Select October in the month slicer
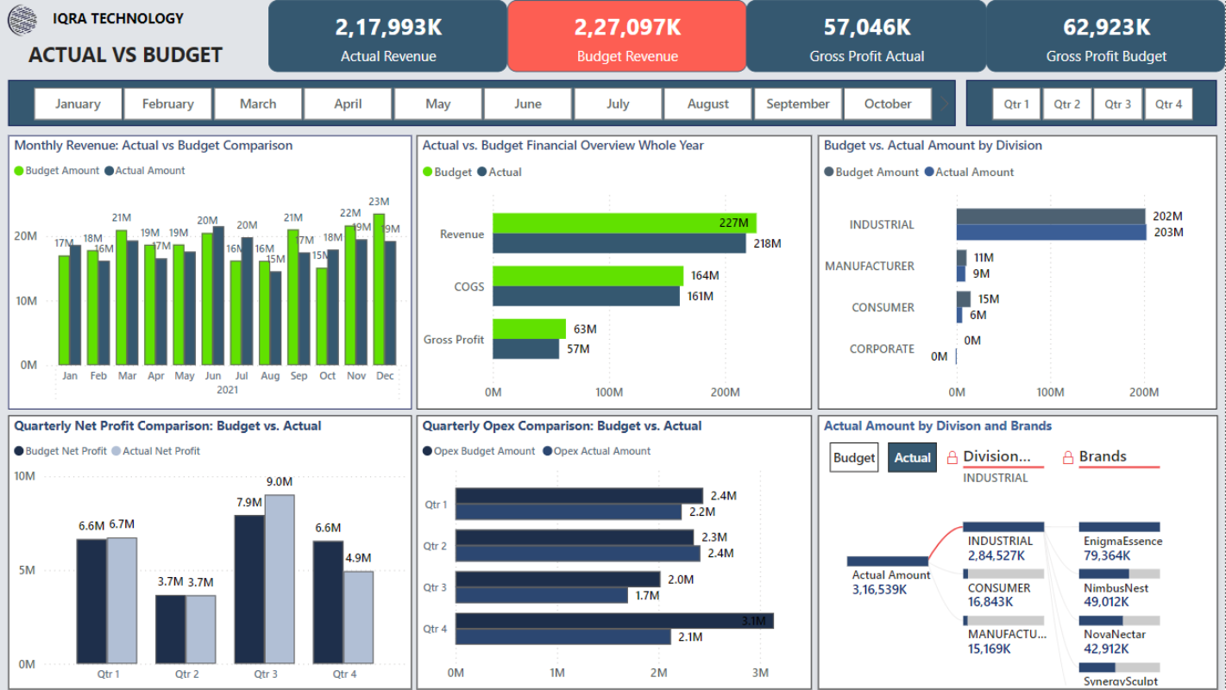 pos(887,103)
